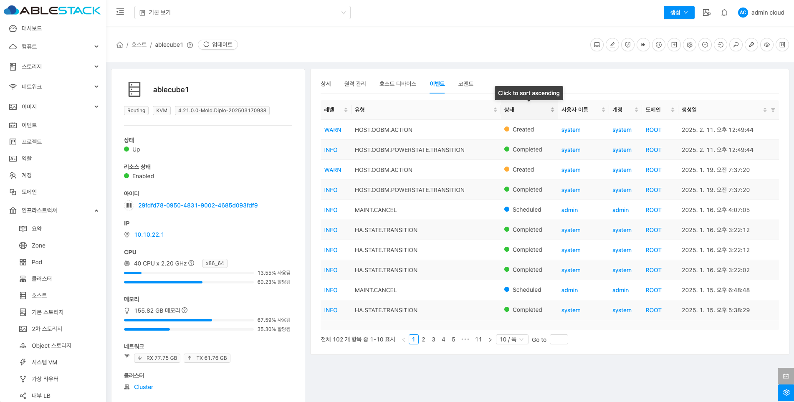Open the notifications bell icon
Viewport: 794px width, 402px height.
(724, 13)
